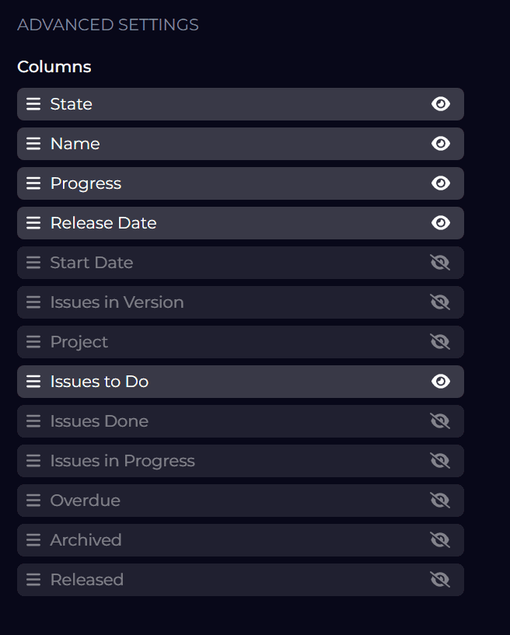Show the Project column
Screen dimensions: 510x635
pyautogui.click(x=440, y=342)
